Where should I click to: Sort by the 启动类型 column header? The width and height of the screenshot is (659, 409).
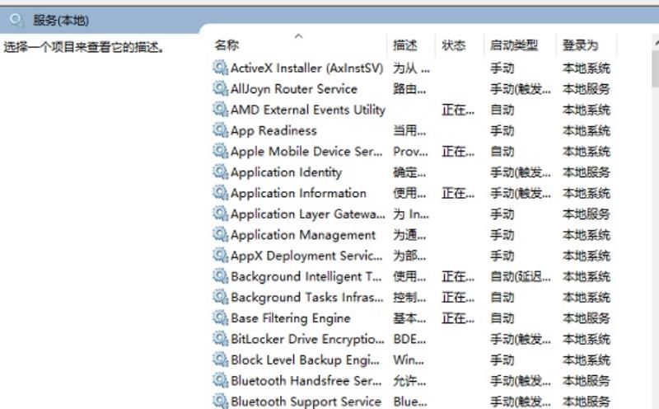tap(514, 45)
